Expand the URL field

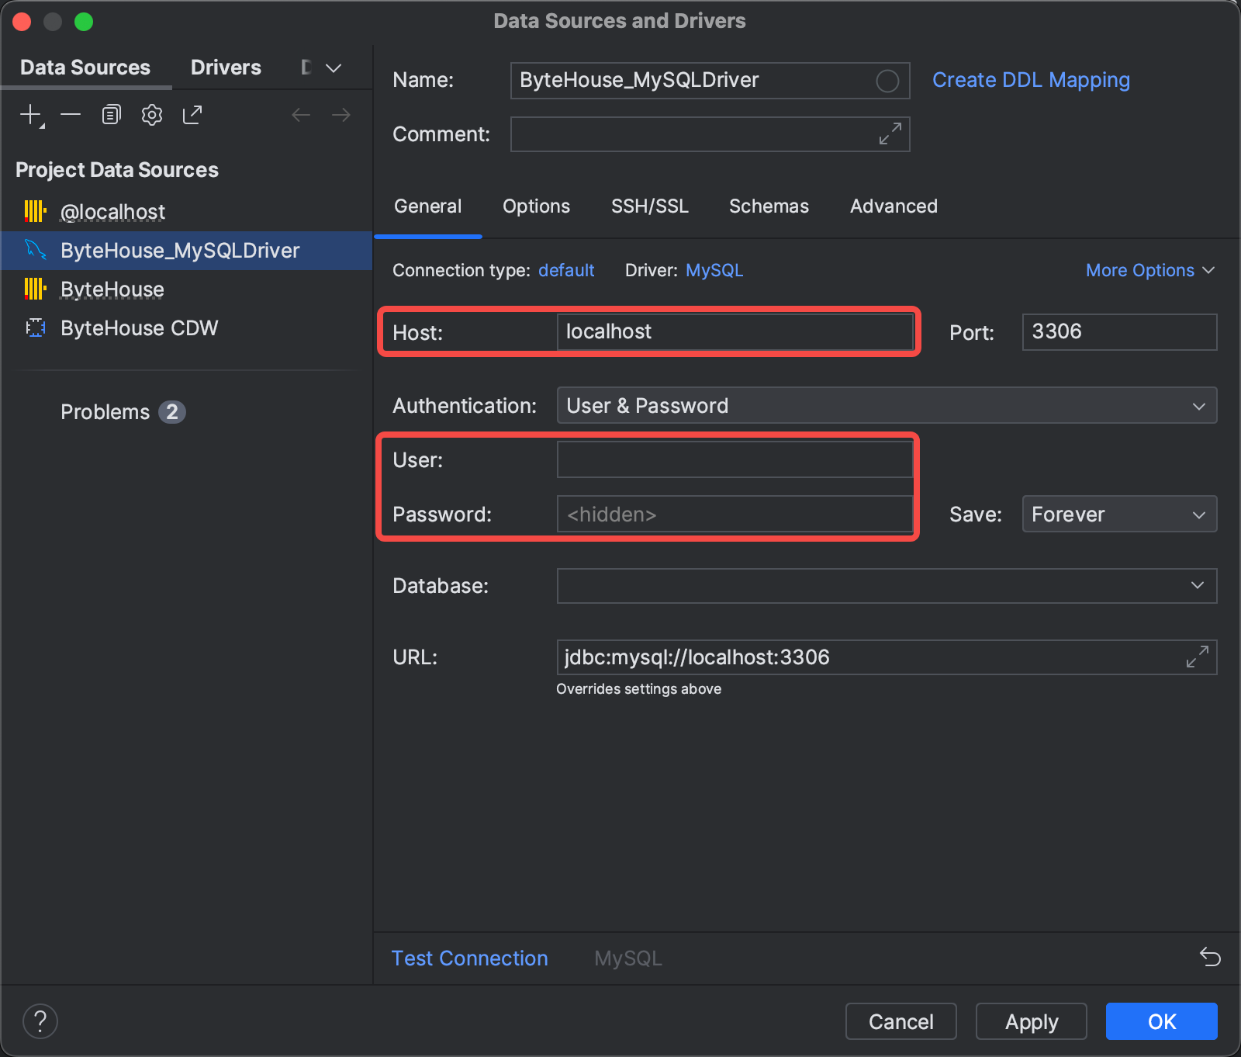point(1198,657)
